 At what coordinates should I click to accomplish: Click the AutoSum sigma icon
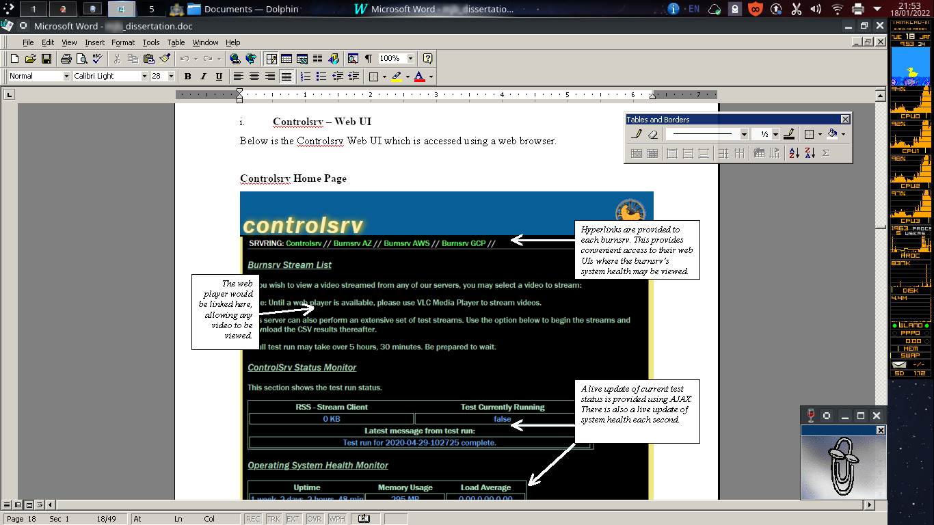[x=825, y=153]
